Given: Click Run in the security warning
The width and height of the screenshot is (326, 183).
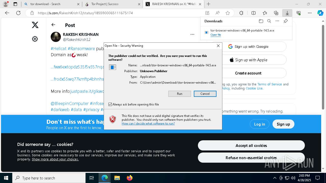Looking at the screenshot, I should point(180,94).
